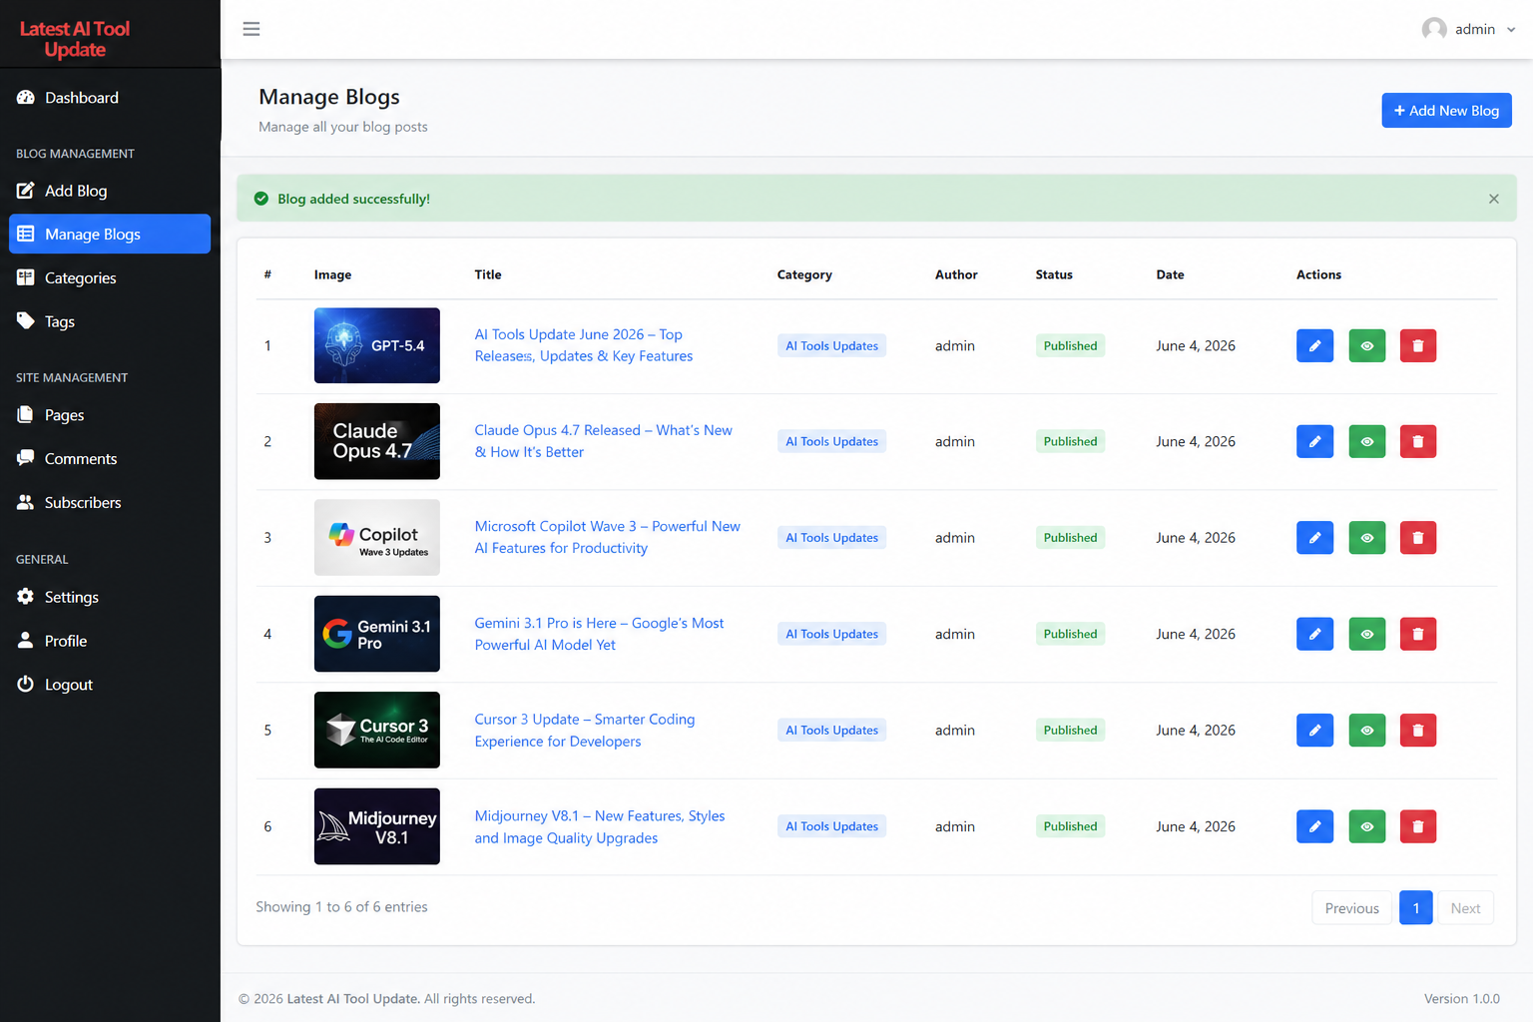Click the Gemini 3.1 Pro thumbnail
This screenshot has height=1022, width=1533.
[376, 634]
